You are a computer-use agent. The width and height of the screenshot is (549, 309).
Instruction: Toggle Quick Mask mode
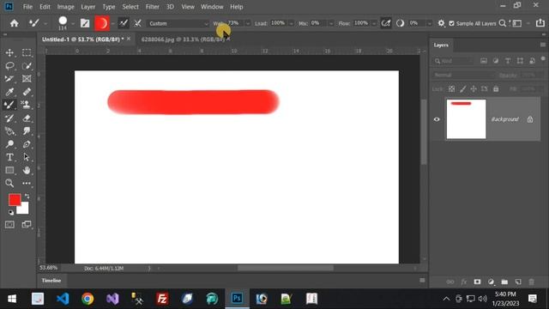coord(9,224)
